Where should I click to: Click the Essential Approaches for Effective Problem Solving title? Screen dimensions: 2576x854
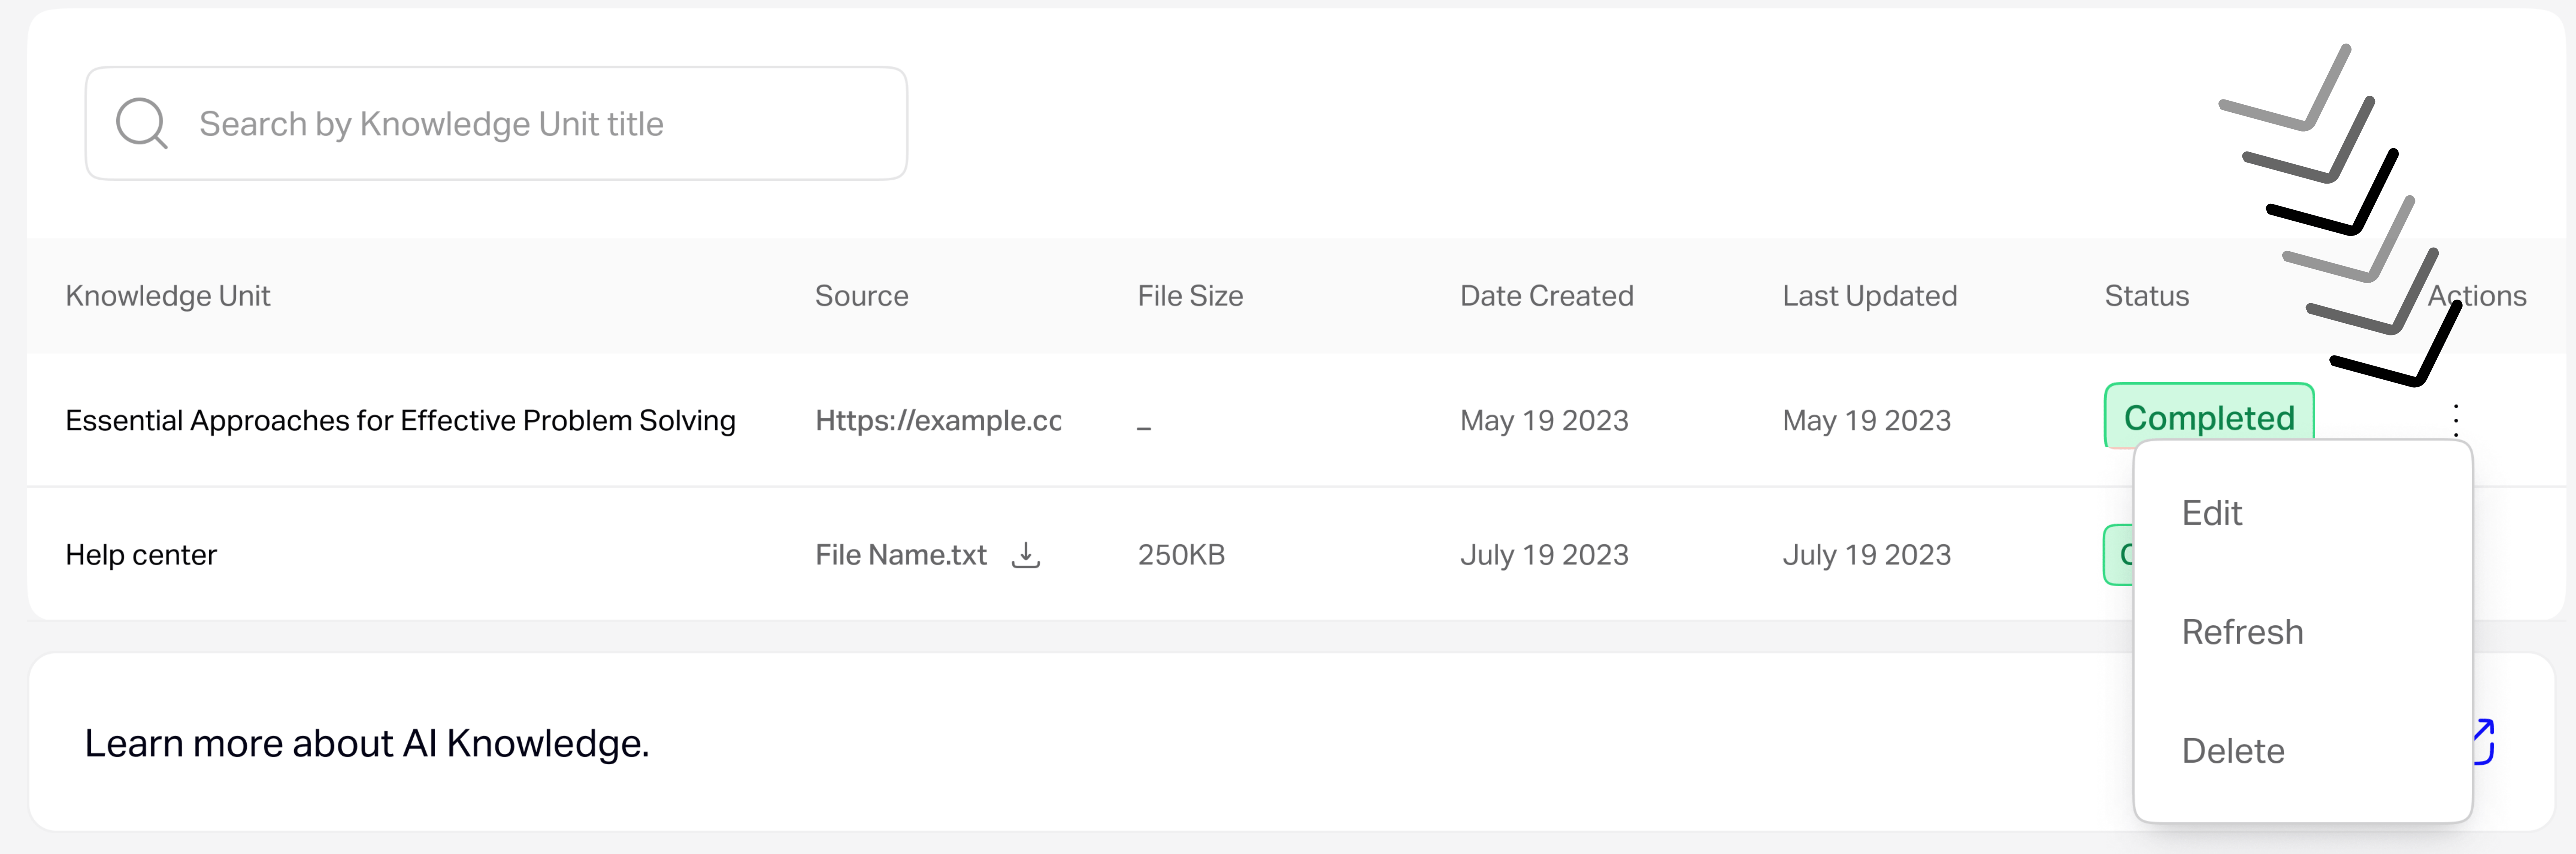pyautogui.click(x=400, y=420)
